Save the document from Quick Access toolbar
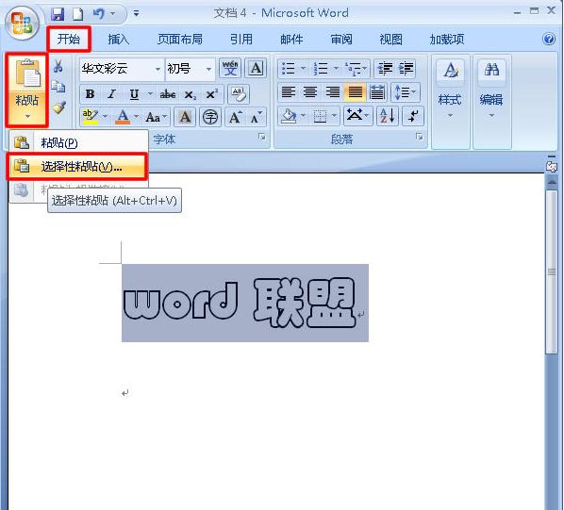The height and width of the screenshot is (510, 564). pos(58,14)
